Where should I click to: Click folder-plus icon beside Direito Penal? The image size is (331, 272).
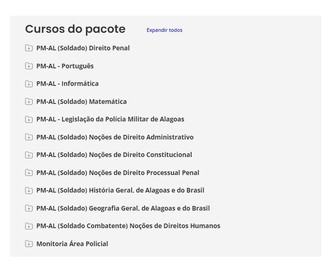pyautogui.click(x=29, y=48)
